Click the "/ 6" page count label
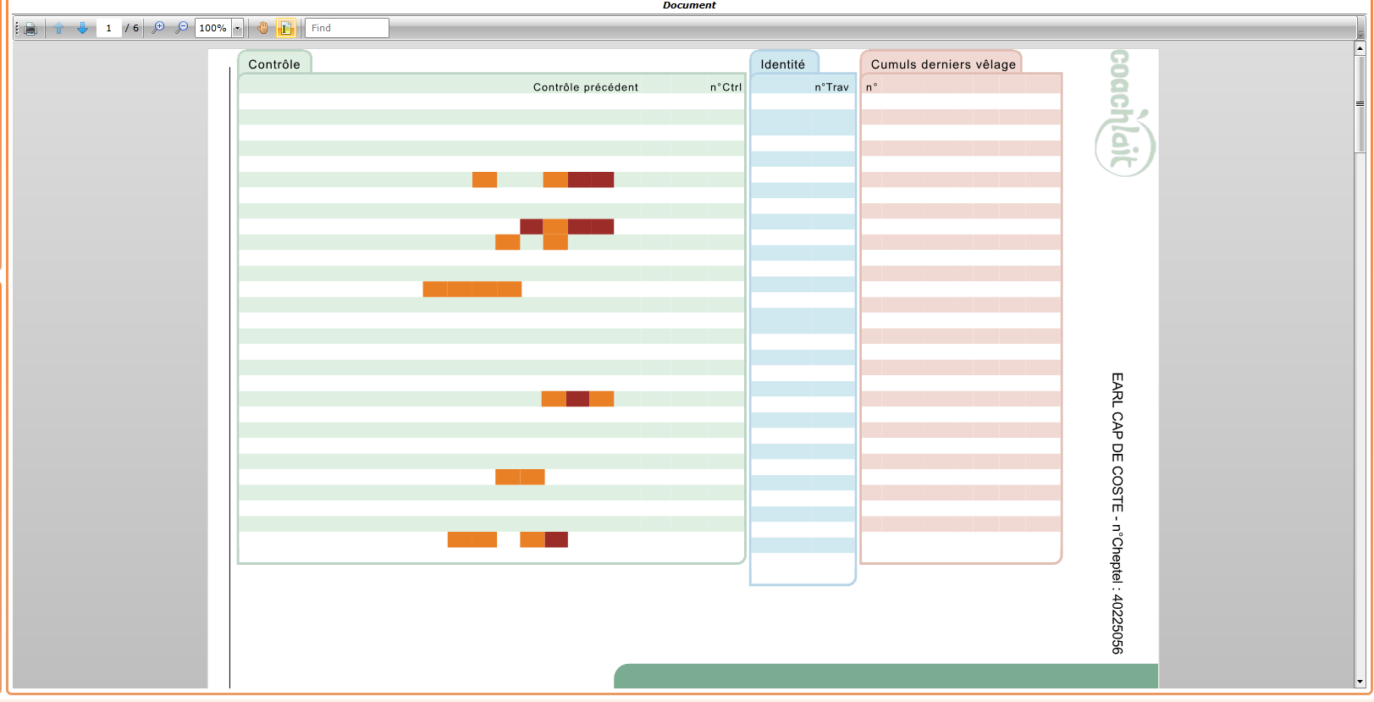 pos(132,28)
